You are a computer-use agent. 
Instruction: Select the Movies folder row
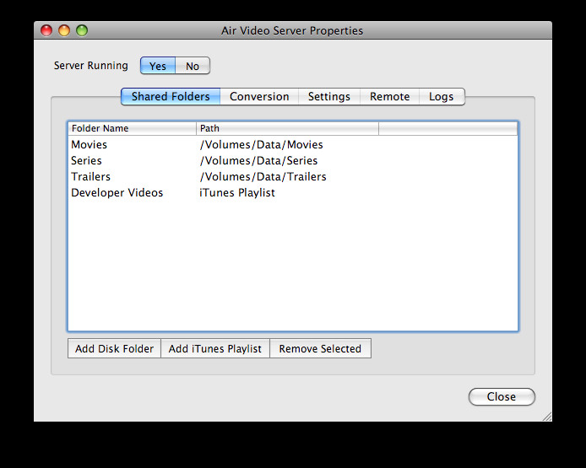pyautogui.click(x=293, y=144)
